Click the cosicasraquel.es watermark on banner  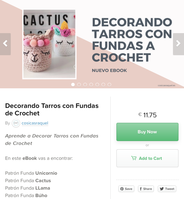(166, 85)
